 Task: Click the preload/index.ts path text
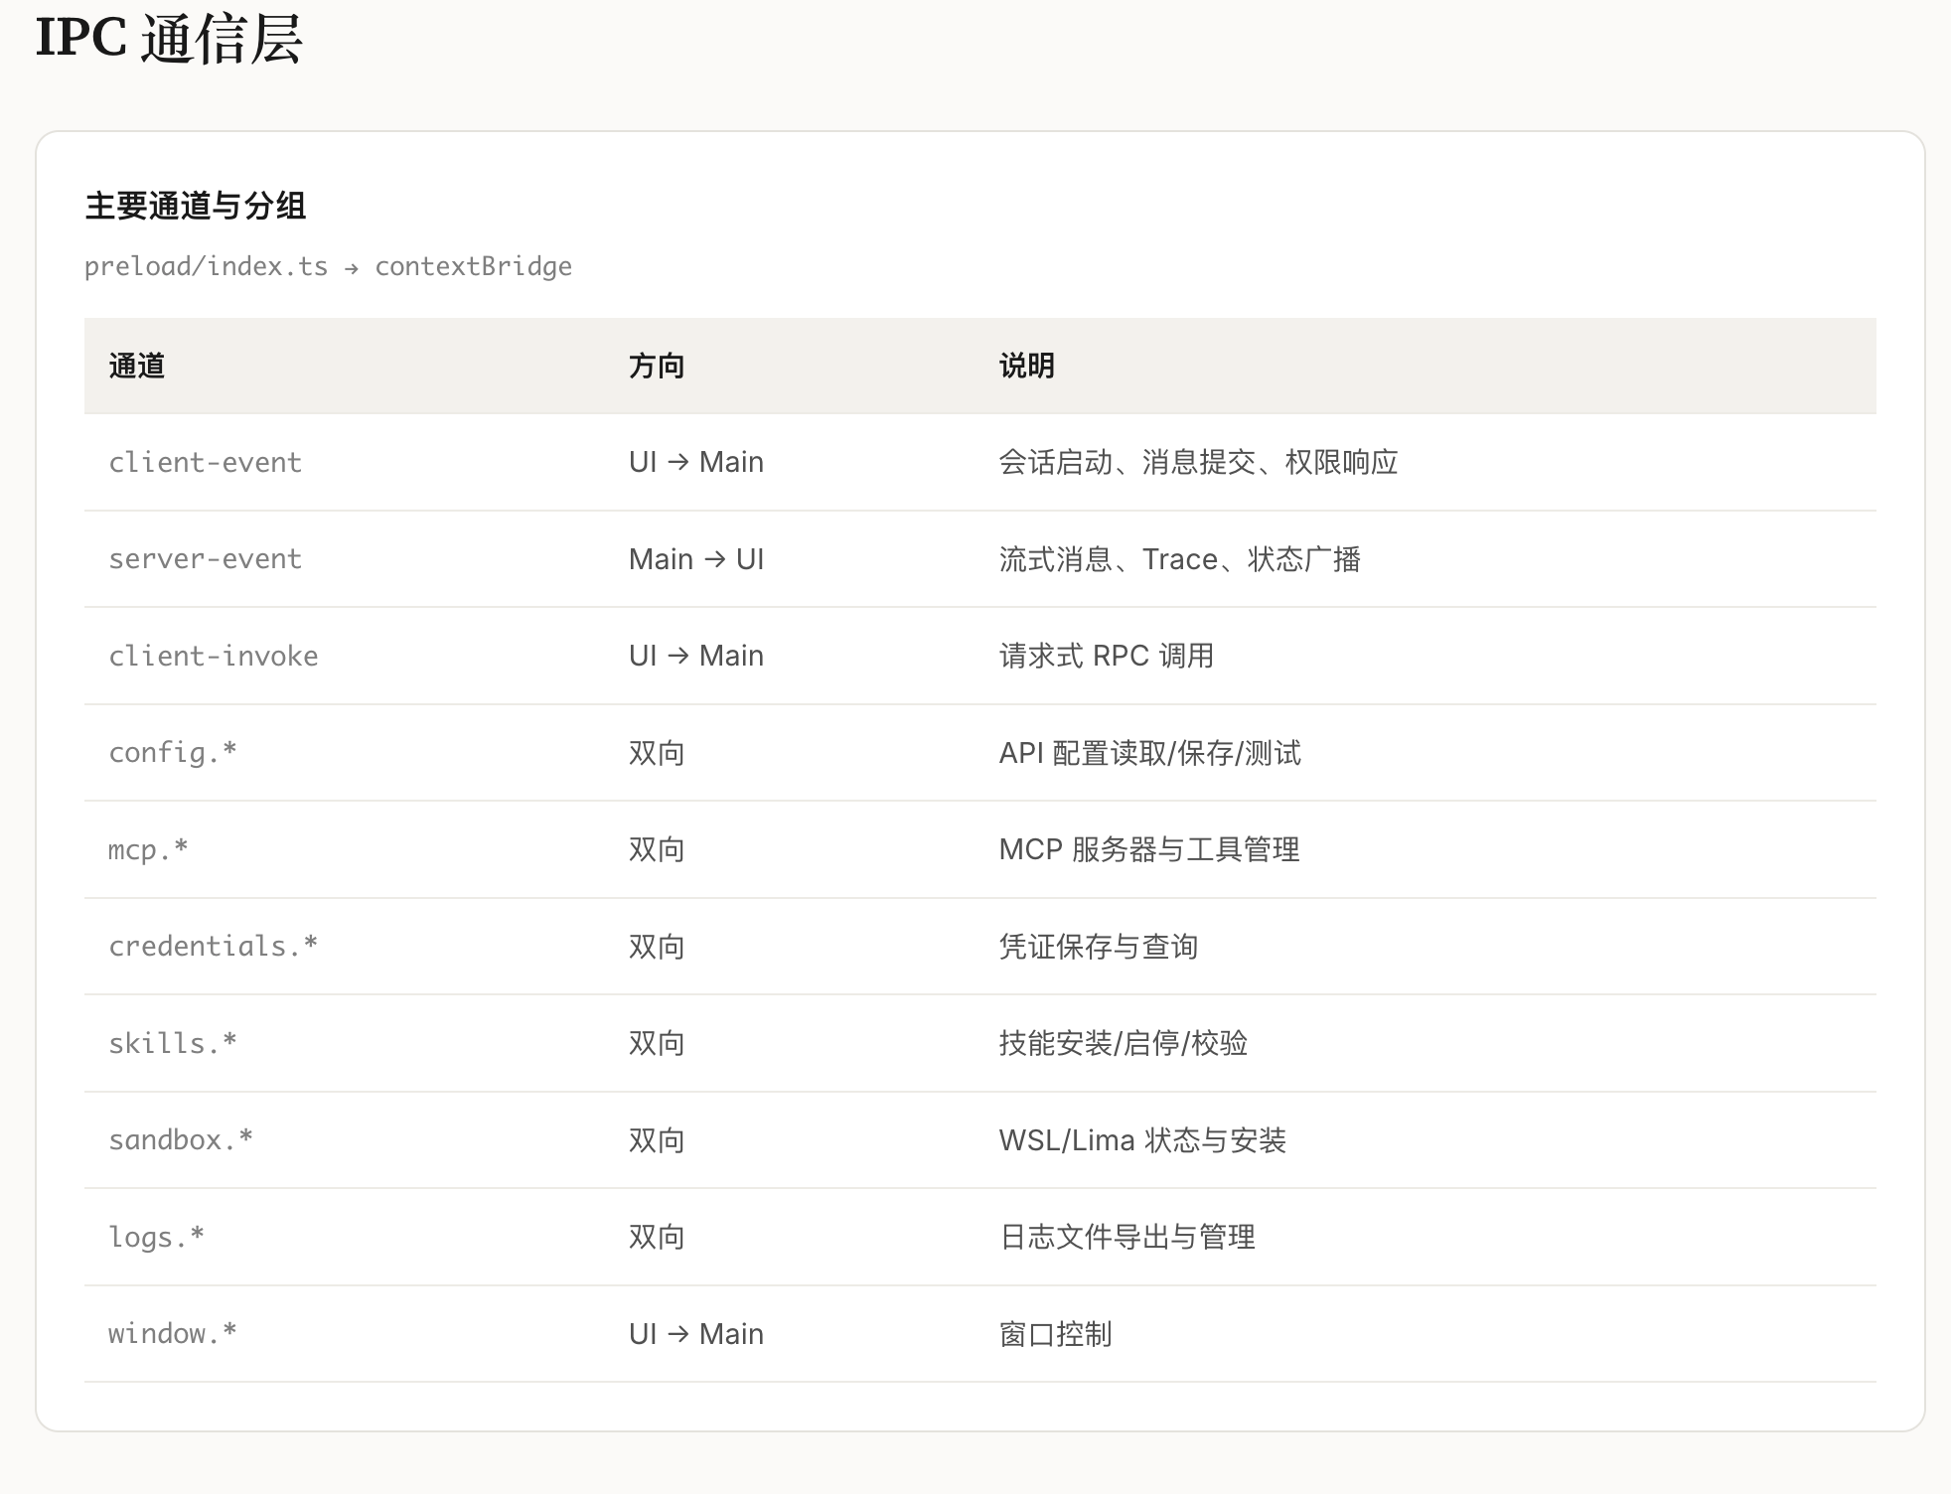(206, 266)
